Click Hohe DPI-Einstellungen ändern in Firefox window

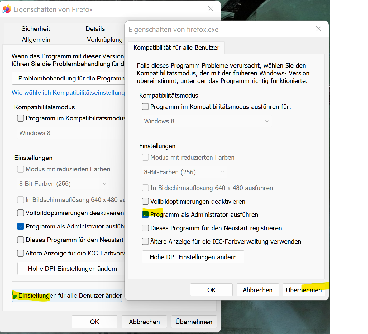pyautogui.click(x=71, y=269)
